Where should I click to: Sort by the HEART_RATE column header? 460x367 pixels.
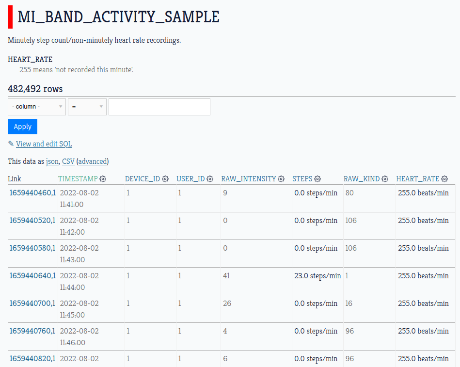point(418,179)
